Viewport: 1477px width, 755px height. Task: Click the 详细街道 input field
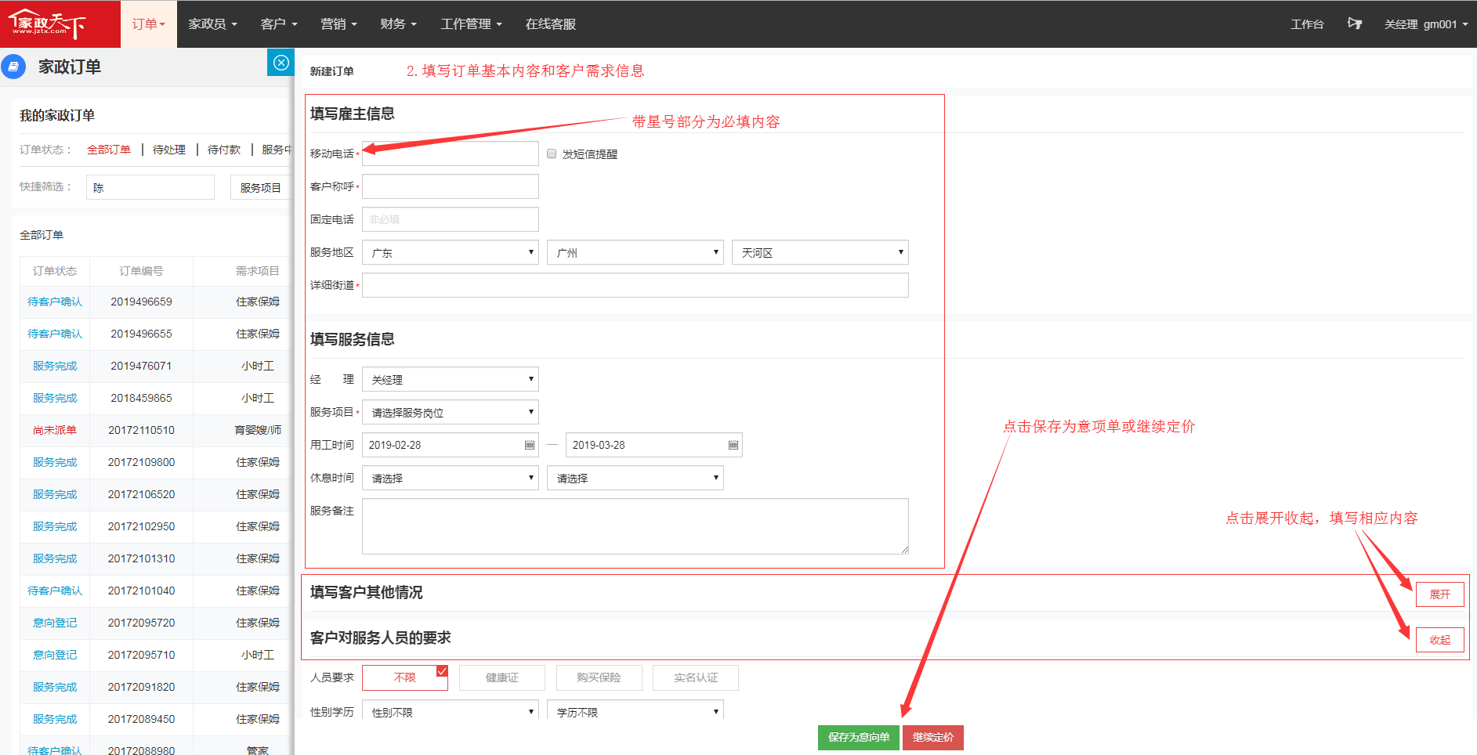635,285
